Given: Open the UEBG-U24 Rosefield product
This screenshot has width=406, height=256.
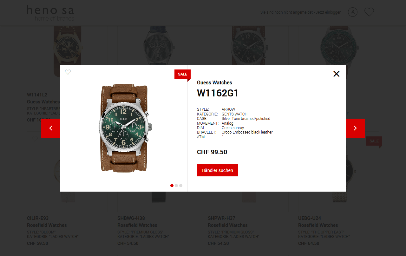Looking at the screenshot, I should point(310,218).
